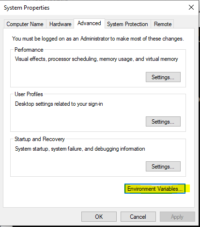Image resolution: width=200 pixels, height=227 pixels.
Task: Click the Startup and Recovery group label
Action: tap(40, 139)
